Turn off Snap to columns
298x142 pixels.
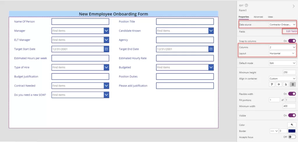pyautogui.click(x=292, y=41)
